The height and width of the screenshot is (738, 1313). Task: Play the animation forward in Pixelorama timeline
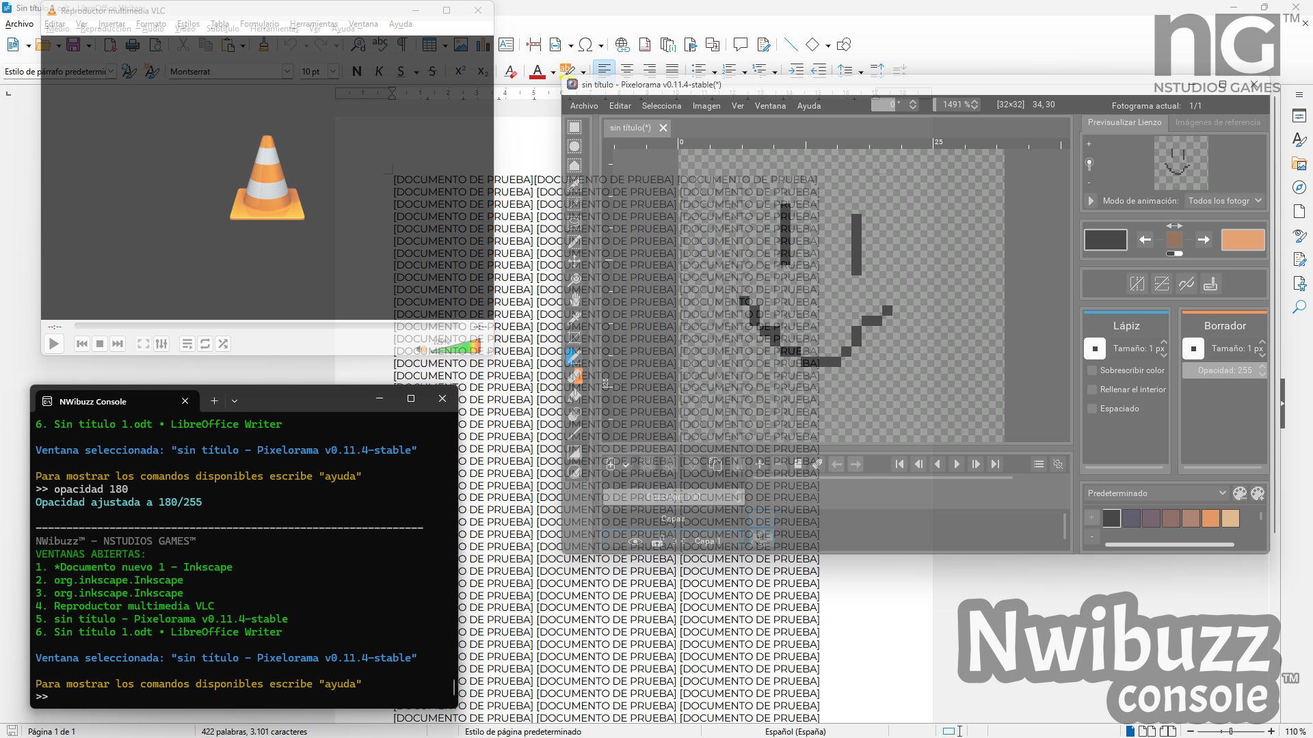coord(957,464)
